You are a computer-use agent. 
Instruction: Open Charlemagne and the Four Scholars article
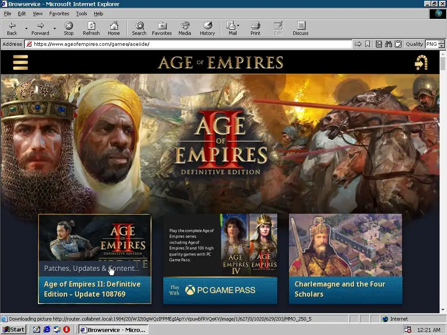point(340,289)
